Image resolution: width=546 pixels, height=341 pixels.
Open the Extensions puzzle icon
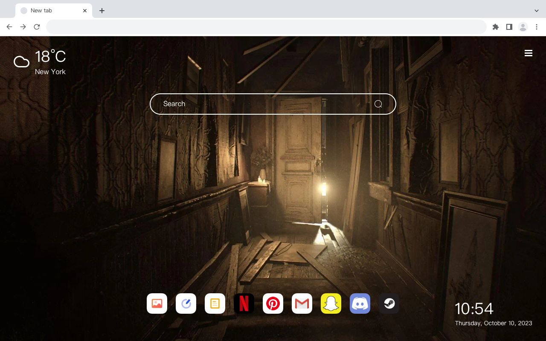[495, 27]
